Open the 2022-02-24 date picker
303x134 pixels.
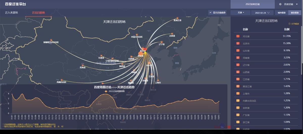tap(262, 12)
